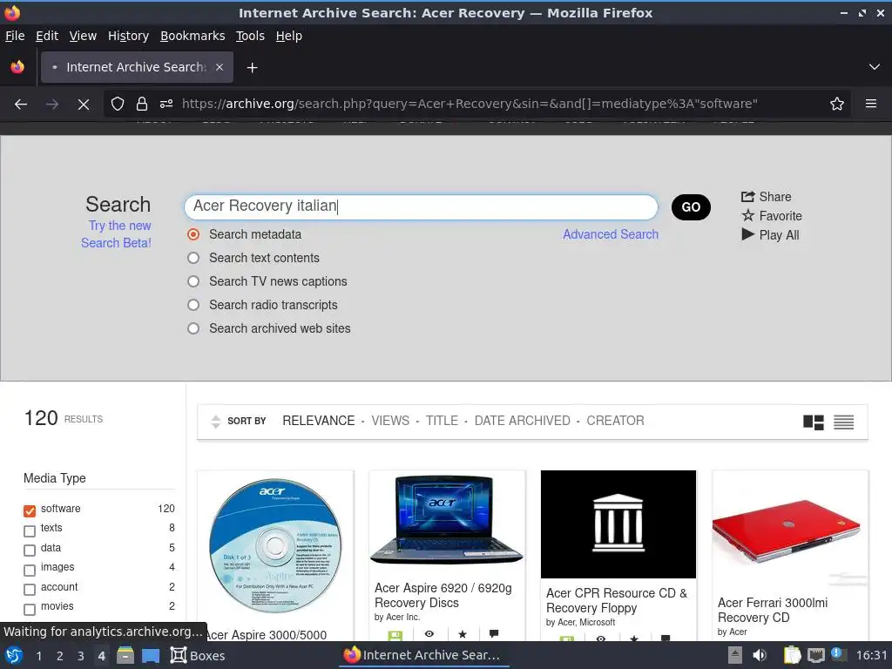Toggle sort direction arrows

215,422
